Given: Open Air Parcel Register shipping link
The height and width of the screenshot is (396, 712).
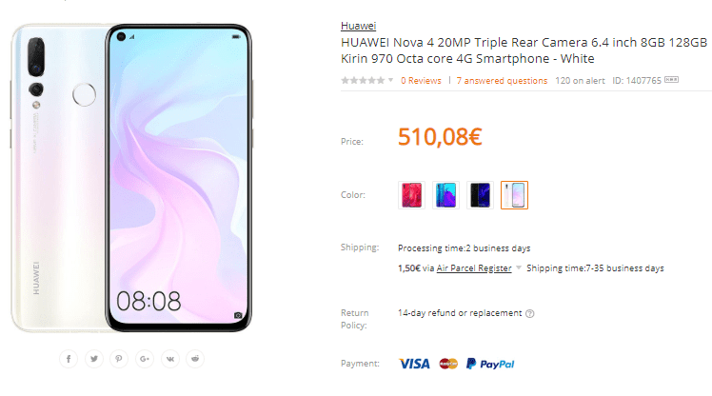Looking at the screenshot, I should tap(474, 267).
